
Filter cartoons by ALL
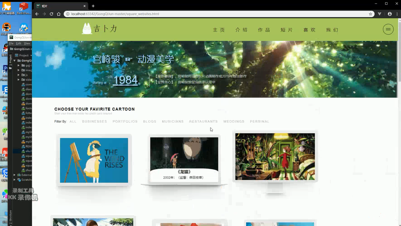(73, 122)
